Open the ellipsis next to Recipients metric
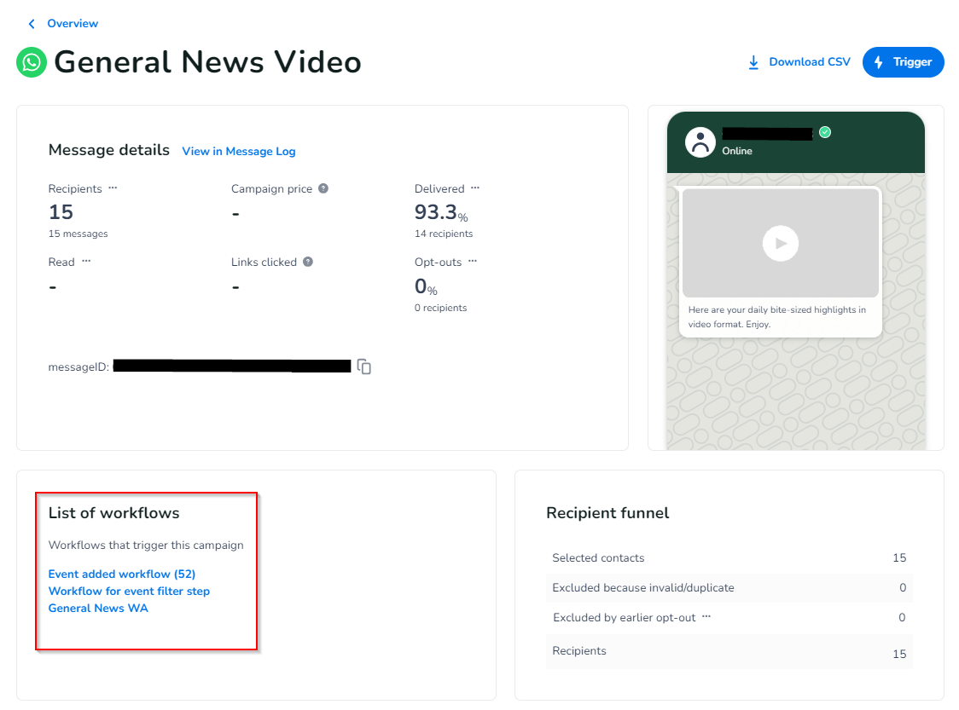Viewport: 959px width, 710px height. click(113, 188)
